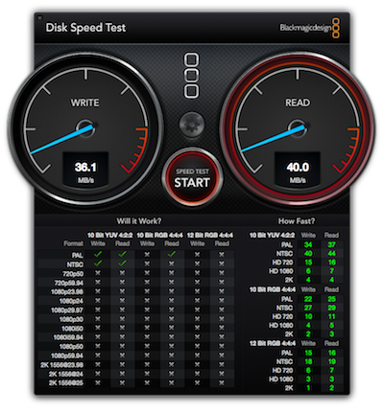Select the READ speed gauge
Screen dimensions: 384x413
[298, 129]
